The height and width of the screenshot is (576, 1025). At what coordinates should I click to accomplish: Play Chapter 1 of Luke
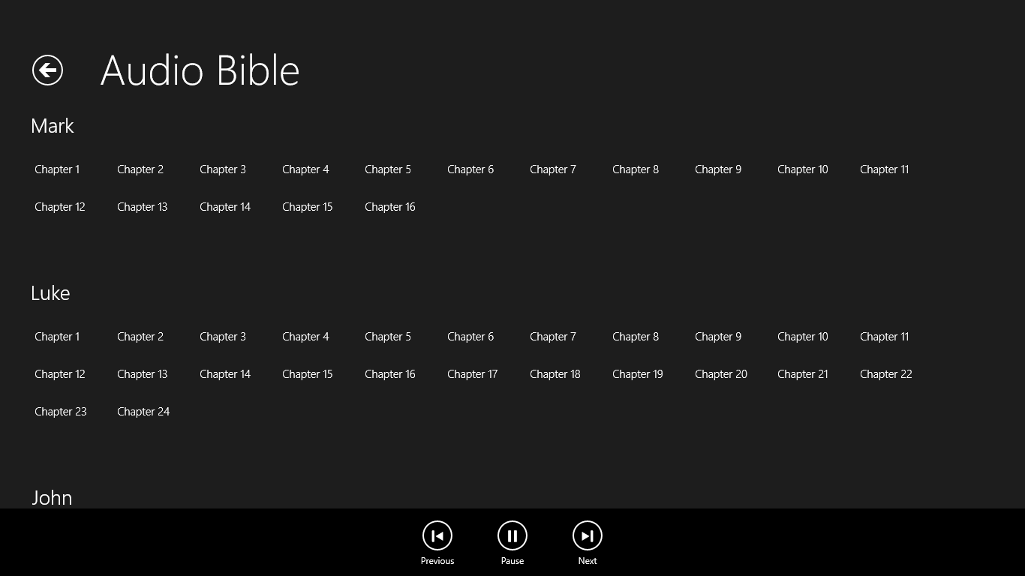(57, 337)
